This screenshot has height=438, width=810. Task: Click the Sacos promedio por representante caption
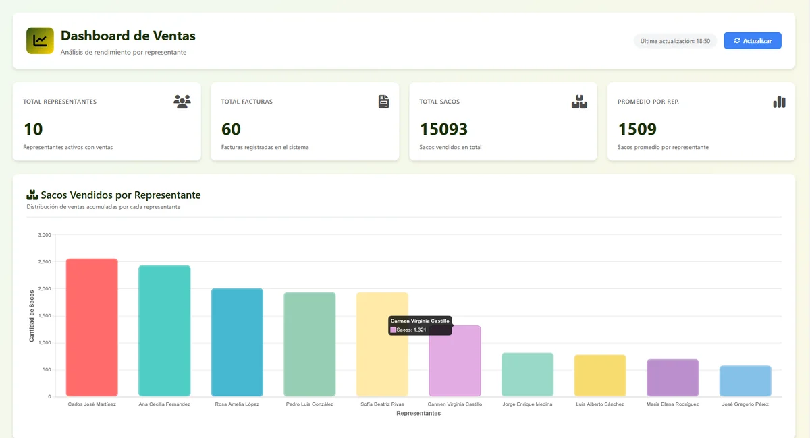(x=663, y=147)
